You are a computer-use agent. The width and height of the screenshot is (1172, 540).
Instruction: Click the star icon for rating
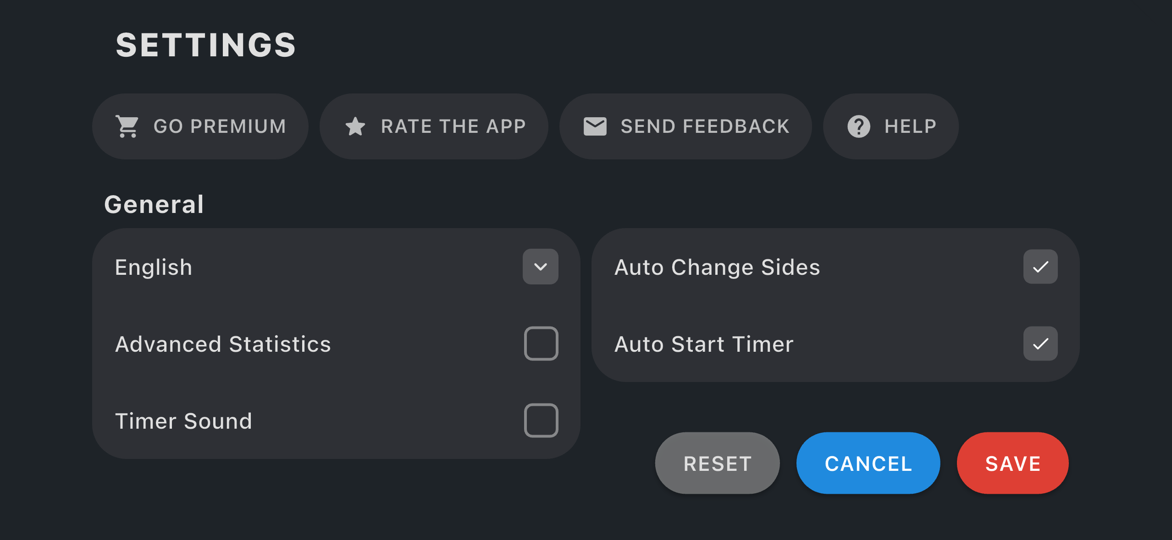click(x=355, y=126)
